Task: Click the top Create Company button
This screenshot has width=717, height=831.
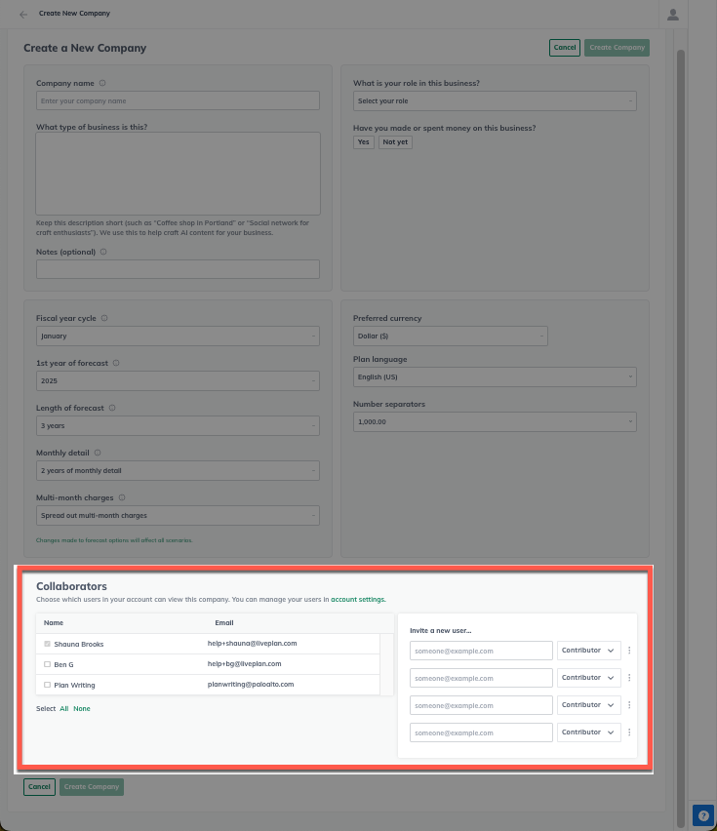Action: (x=617, y=48)
